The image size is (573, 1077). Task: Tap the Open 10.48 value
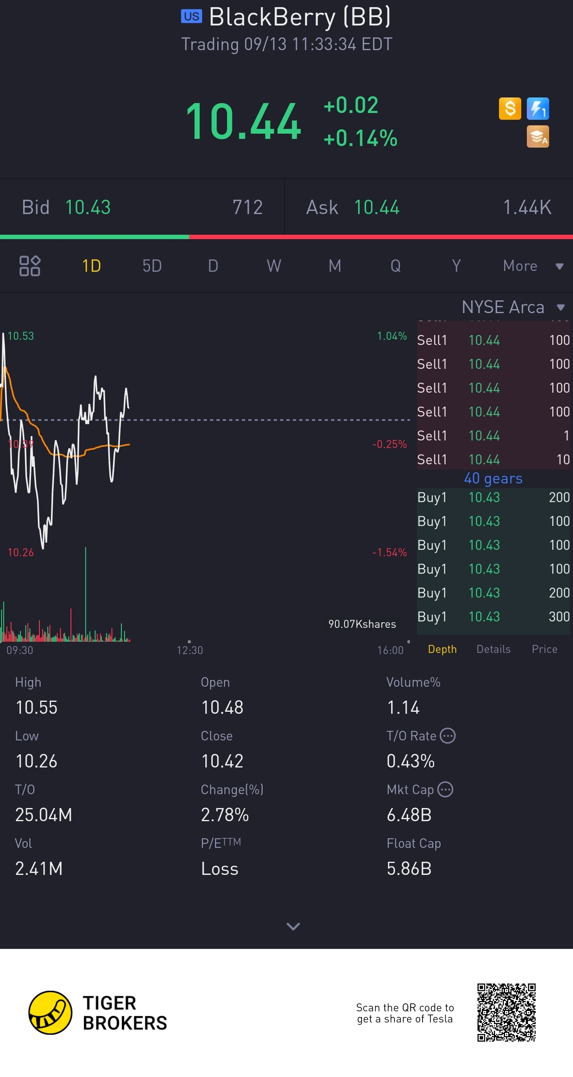coord(222,707)
